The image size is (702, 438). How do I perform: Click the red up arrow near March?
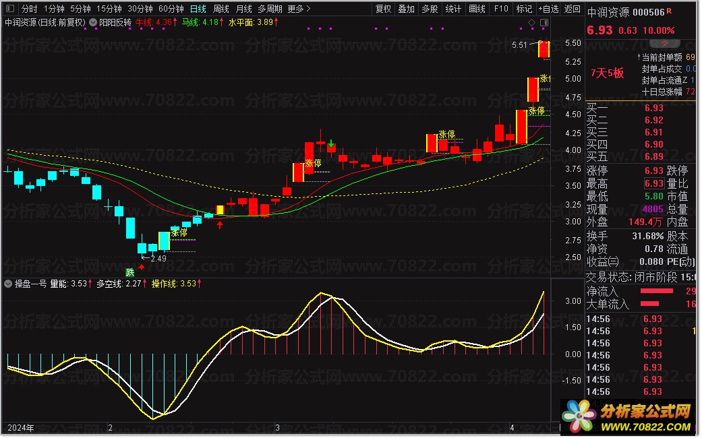220,224
